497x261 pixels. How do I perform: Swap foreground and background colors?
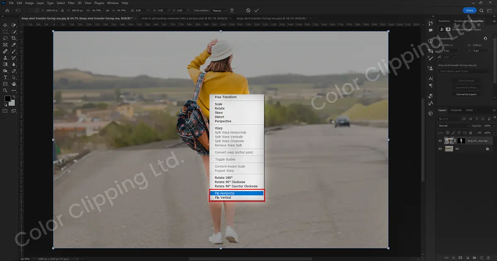pos(14,97)
